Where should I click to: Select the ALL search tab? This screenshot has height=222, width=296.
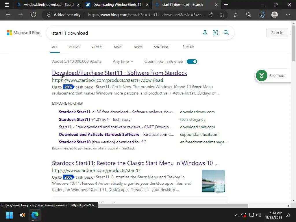[x=55, y=47]
